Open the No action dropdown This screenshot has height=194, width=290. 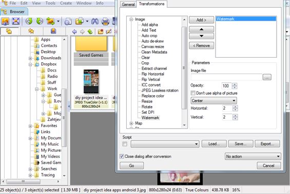tap(253, 156)
